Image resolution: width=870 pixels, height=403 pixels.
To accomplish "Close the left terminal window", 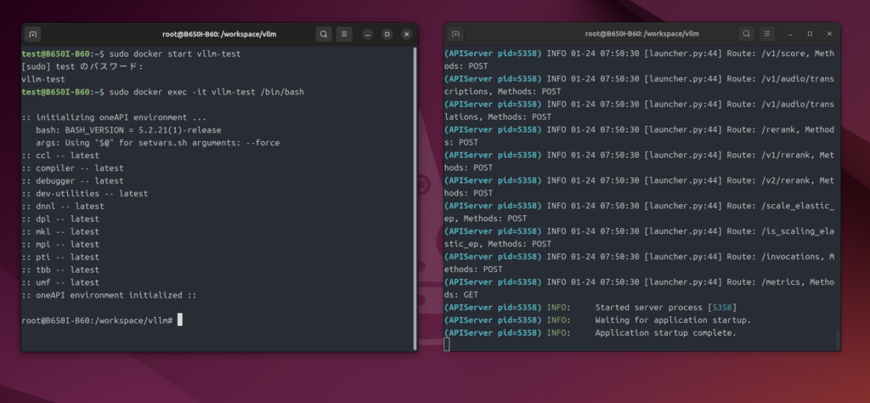I will (407, 34).
